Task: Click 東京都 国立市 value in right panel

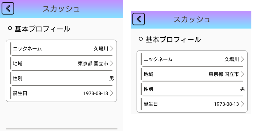Action: tap(224, 74)
